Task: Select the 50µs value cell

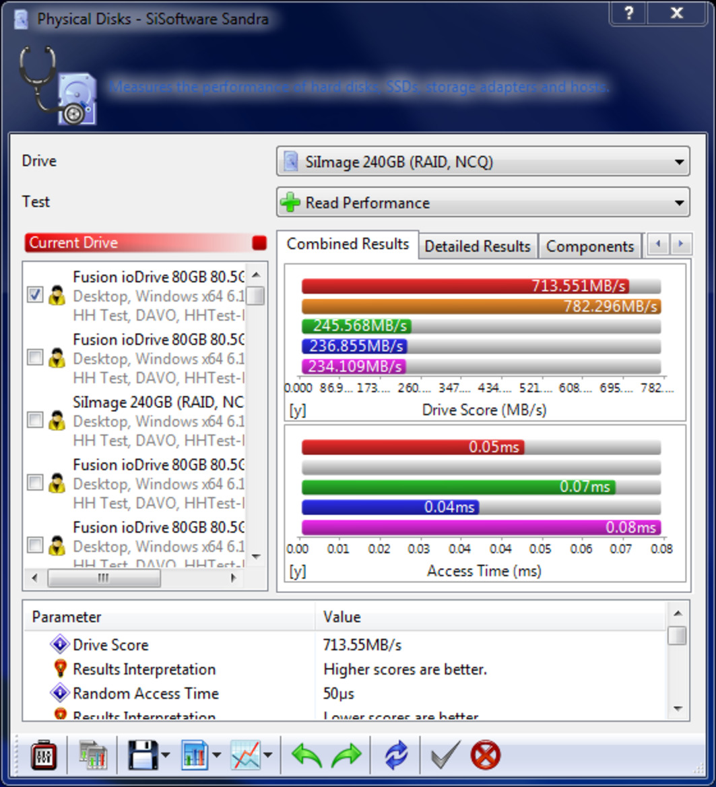Action: pyautogui.click(x=338, y=693)
